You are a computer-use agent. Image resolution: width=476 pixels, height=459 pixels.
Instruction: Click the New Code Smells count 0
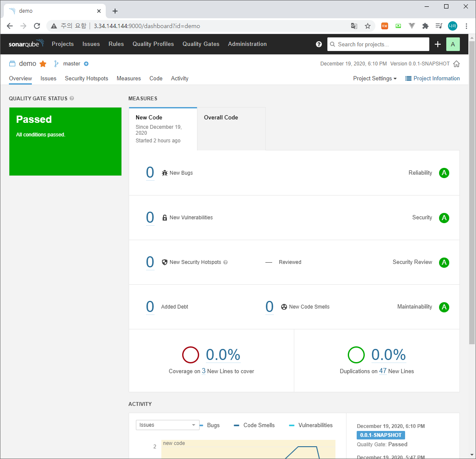[x=269, y=307]
